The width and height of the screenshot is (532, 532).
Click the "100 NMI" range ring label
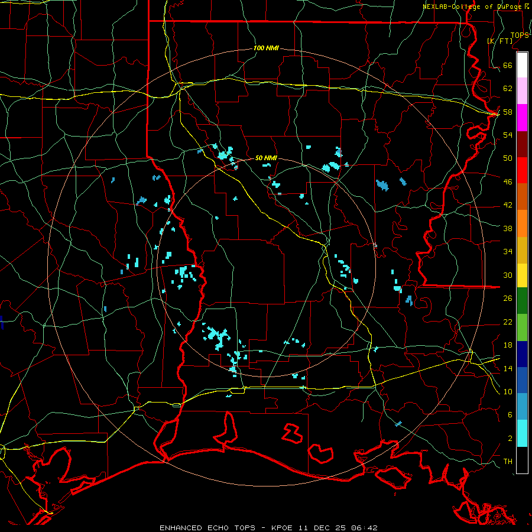tap(266, 48)
